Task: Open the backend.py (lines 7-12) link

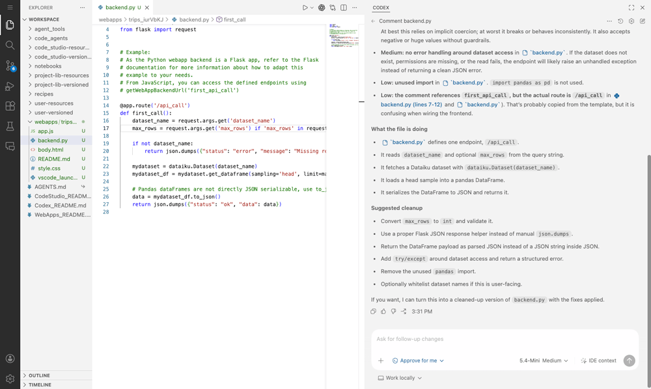Action: coord(411,105)
